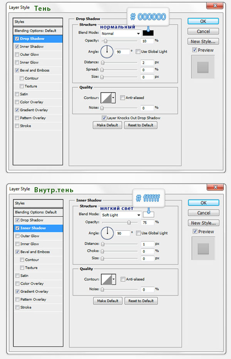Enable Use Global Light in the Inner Shadow panel
The image size is (231, 359).
138,233
